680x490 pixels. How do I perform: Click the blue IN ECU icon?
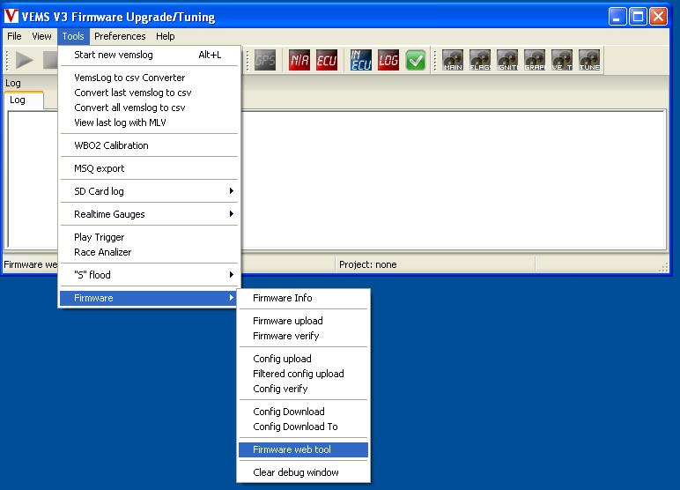361,60
